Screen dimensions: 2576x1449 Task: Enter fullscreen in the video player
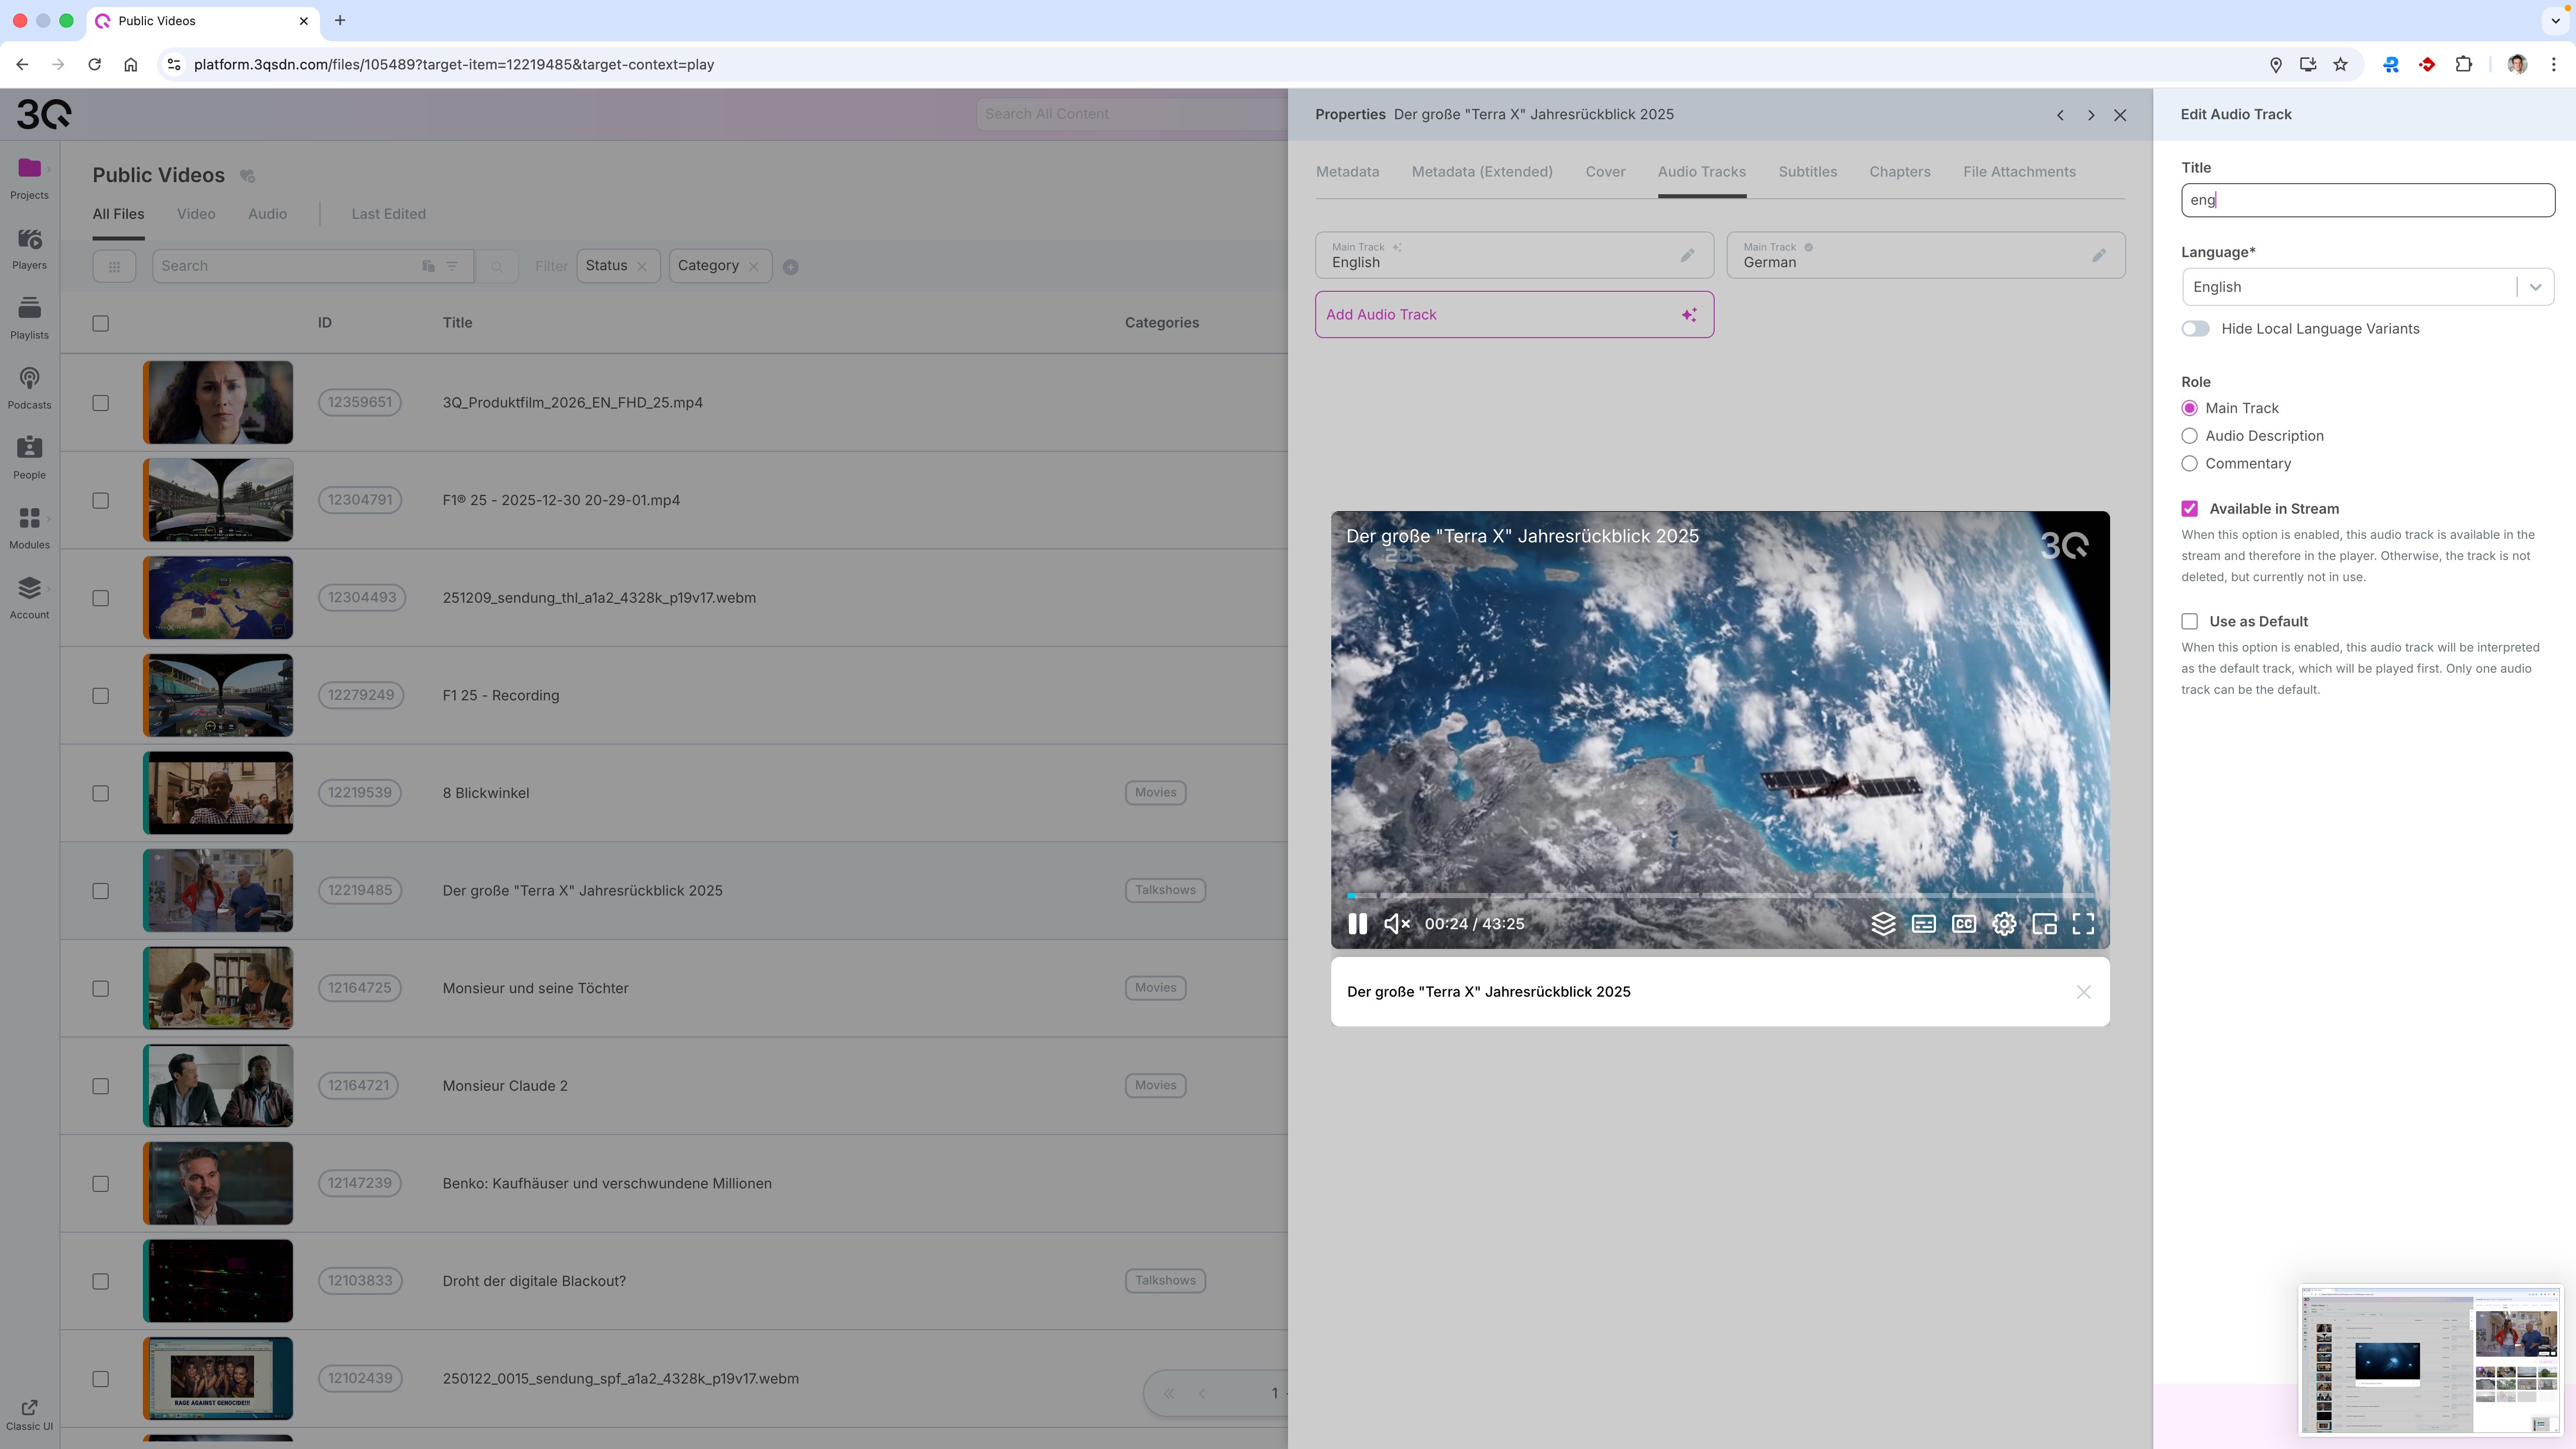2083,924
